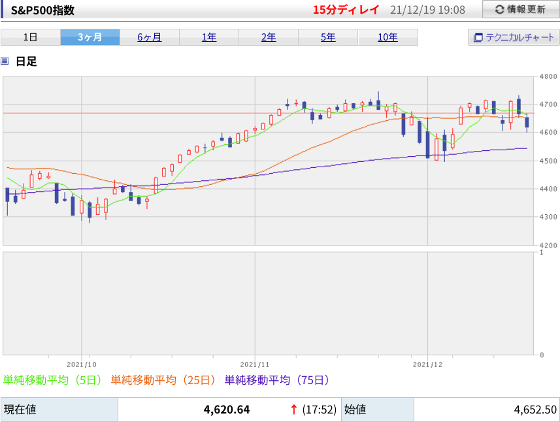Click the 2021/10 axis label
This screenshot has height=422, width=560.
[82, 365]
